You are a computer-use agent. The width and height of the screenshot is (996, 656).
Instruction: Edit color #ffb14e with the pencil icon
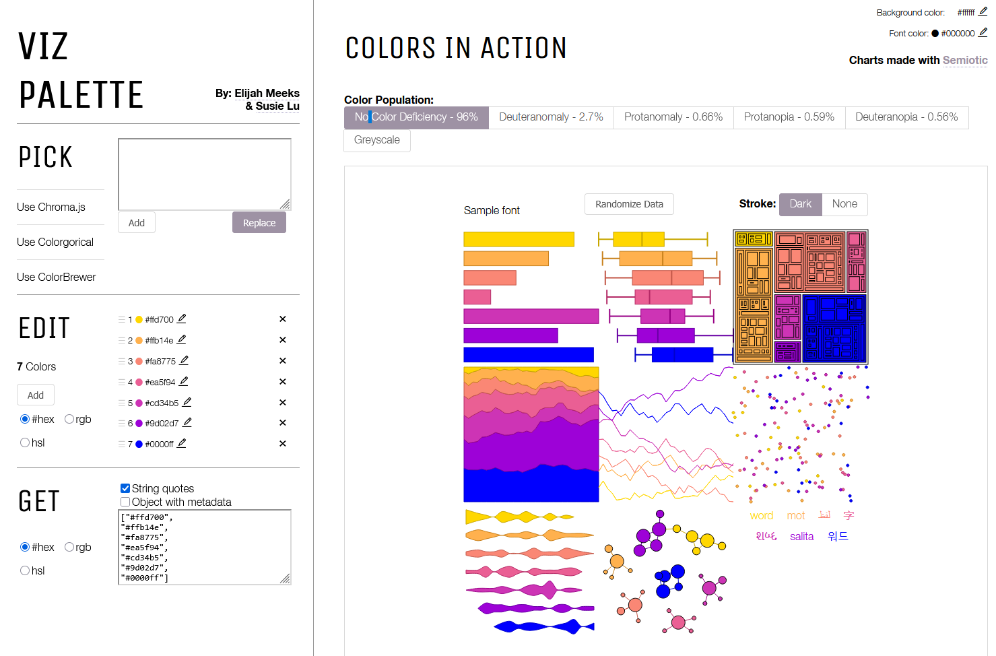coord(182,339)
